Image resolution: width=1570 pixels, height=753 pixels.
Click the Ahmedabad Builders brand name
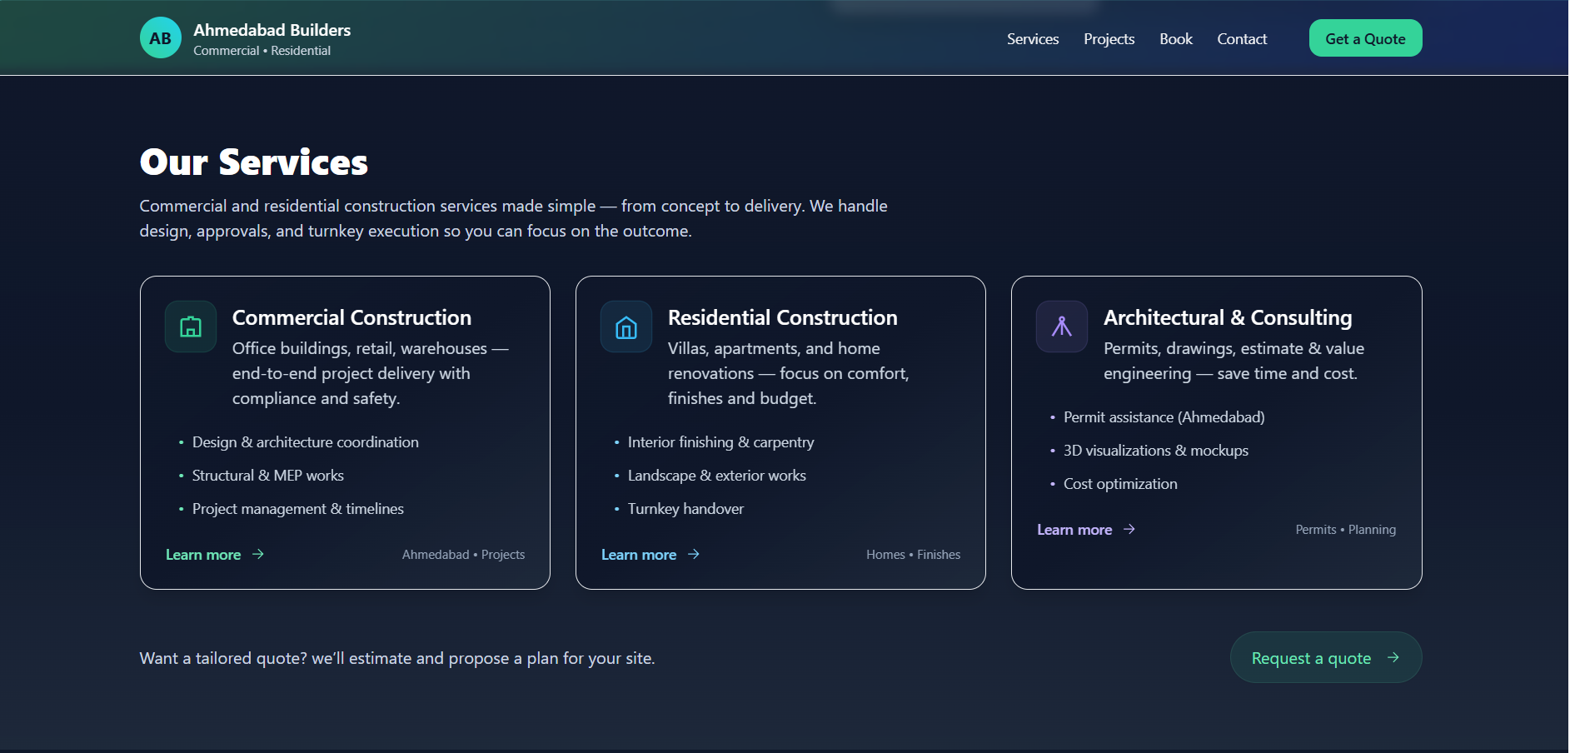(x=272, y=29)
